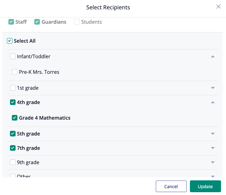Viewport: 226px width, 195px height.
Task: Uncheck the 5th grade checkbox
Action: click(13, 134)
